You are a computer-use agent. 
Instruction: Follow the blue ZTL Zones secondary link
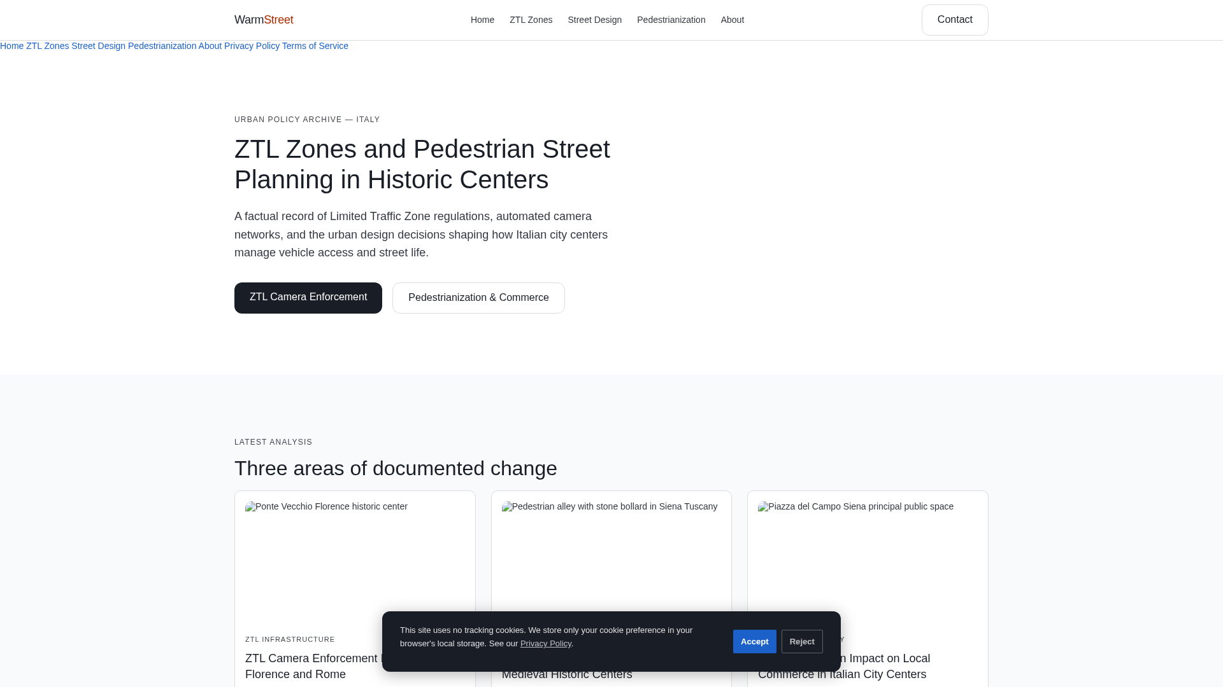47,46
